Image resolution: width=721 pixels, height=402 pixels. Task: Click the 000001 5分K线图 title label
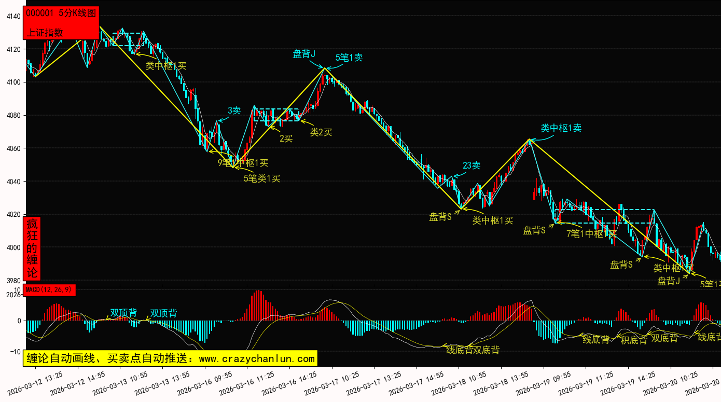tap(61, 13)
